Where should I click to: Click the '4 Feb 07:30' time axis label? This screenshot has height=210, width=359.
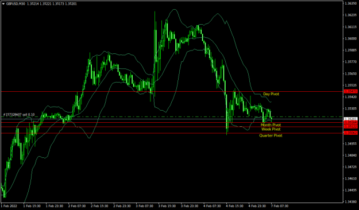coord(213,206)
